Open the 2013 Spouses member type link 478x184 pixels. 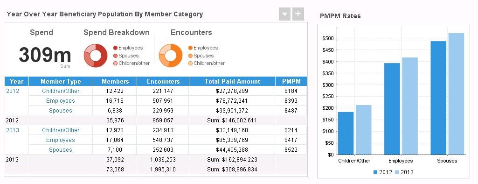coord(61,150)
